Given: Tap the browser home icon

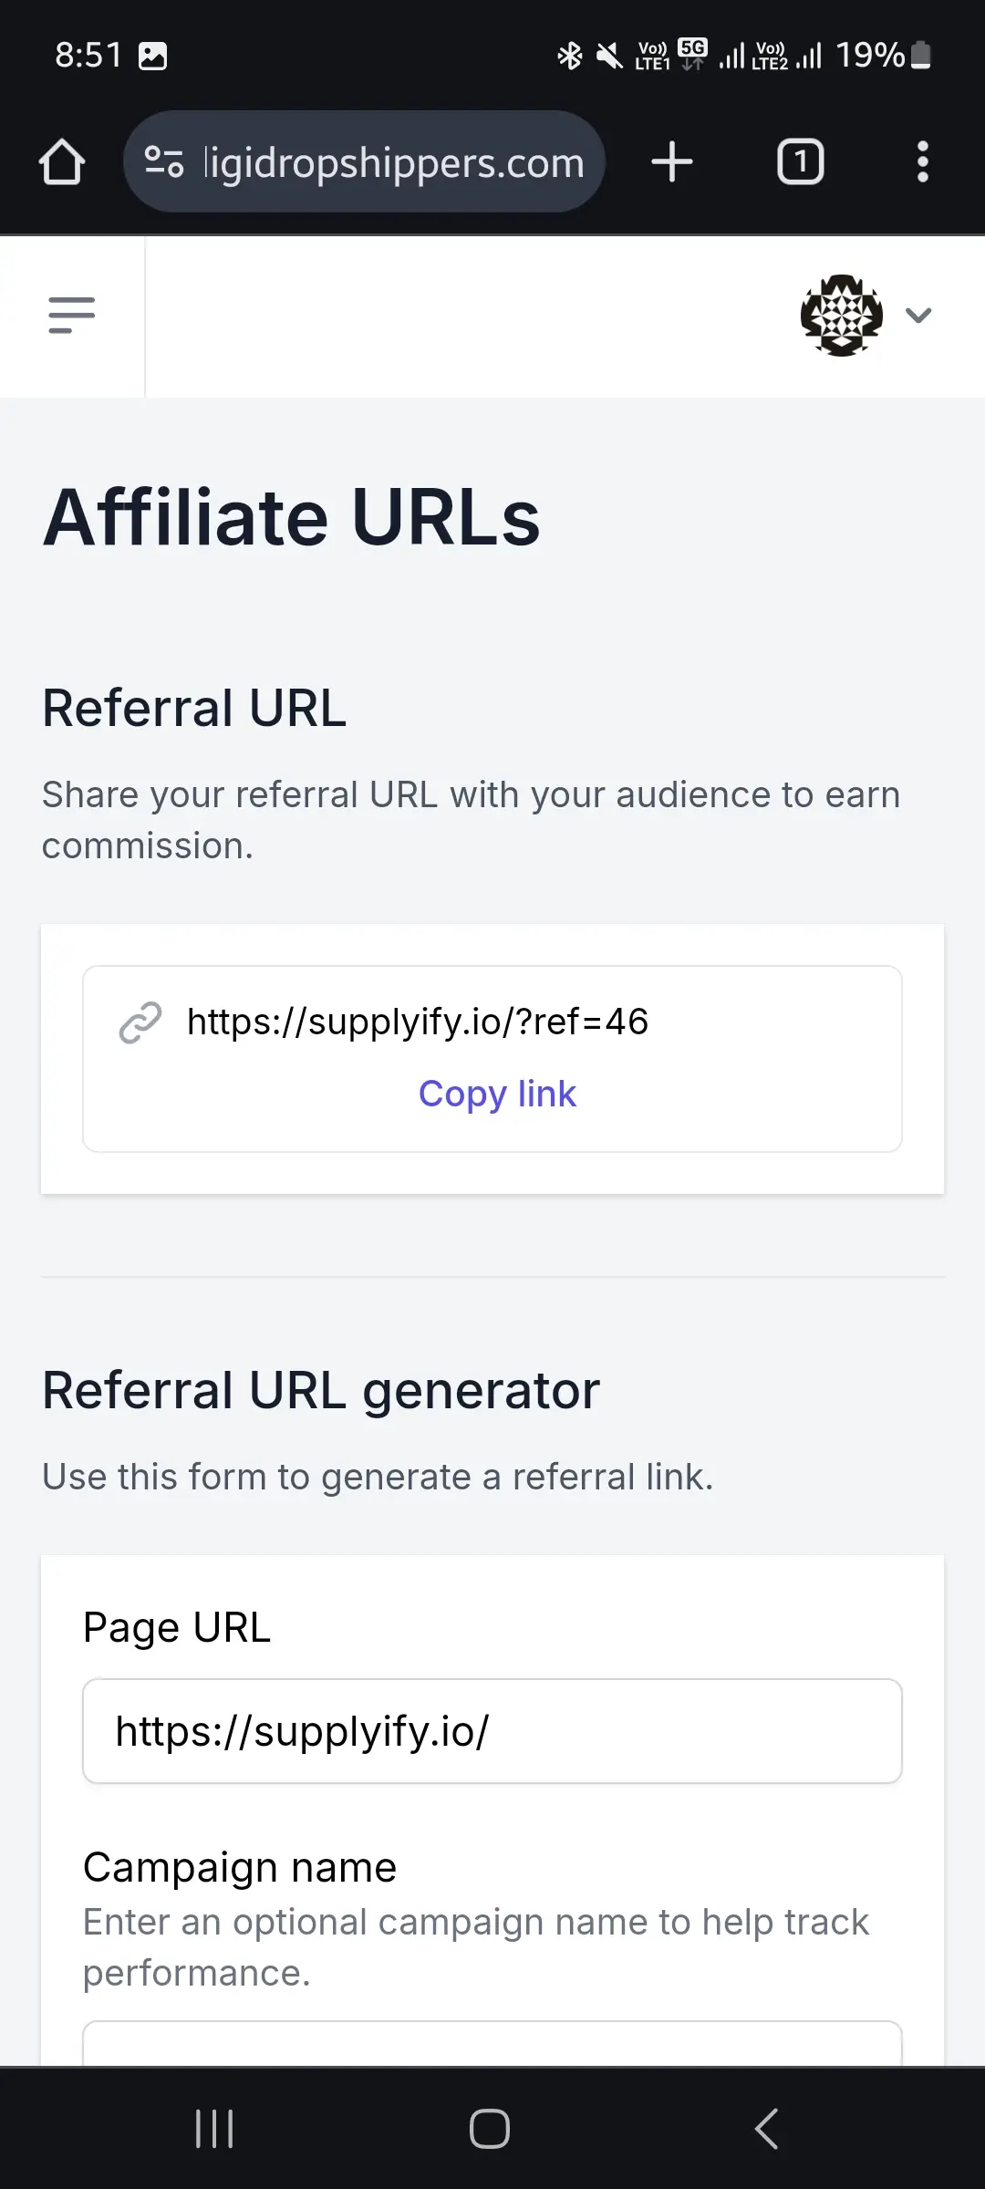Looking at the screenshot, I should 62,162.
